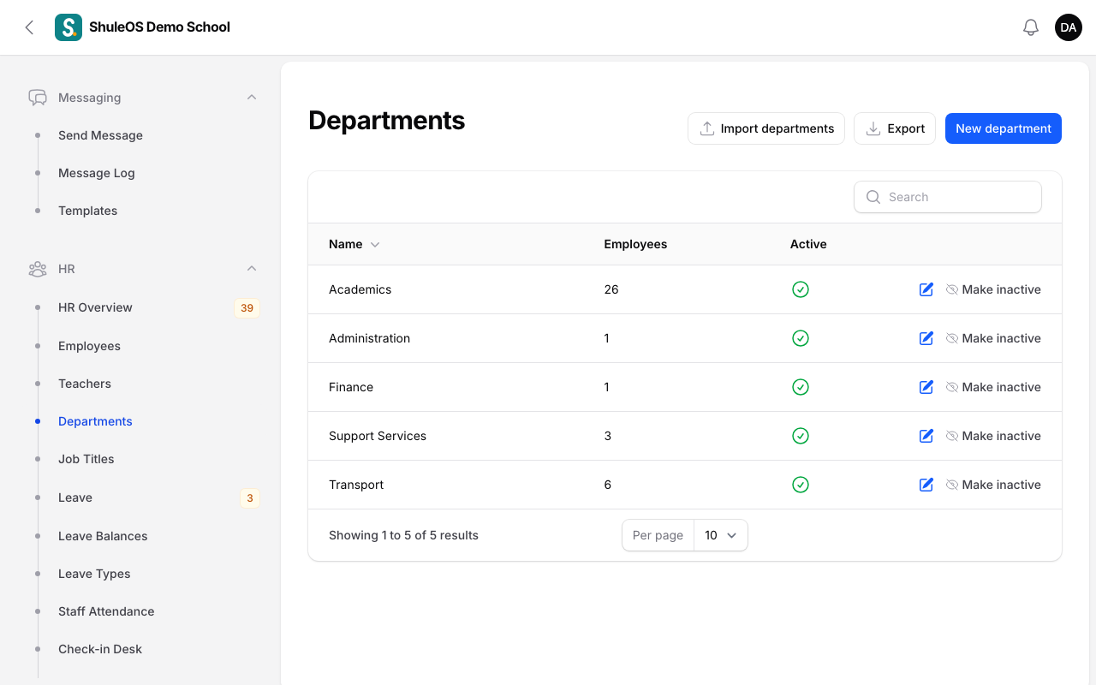Open the Teachers page
This screenshot has width=1096, height=685.
85,384
